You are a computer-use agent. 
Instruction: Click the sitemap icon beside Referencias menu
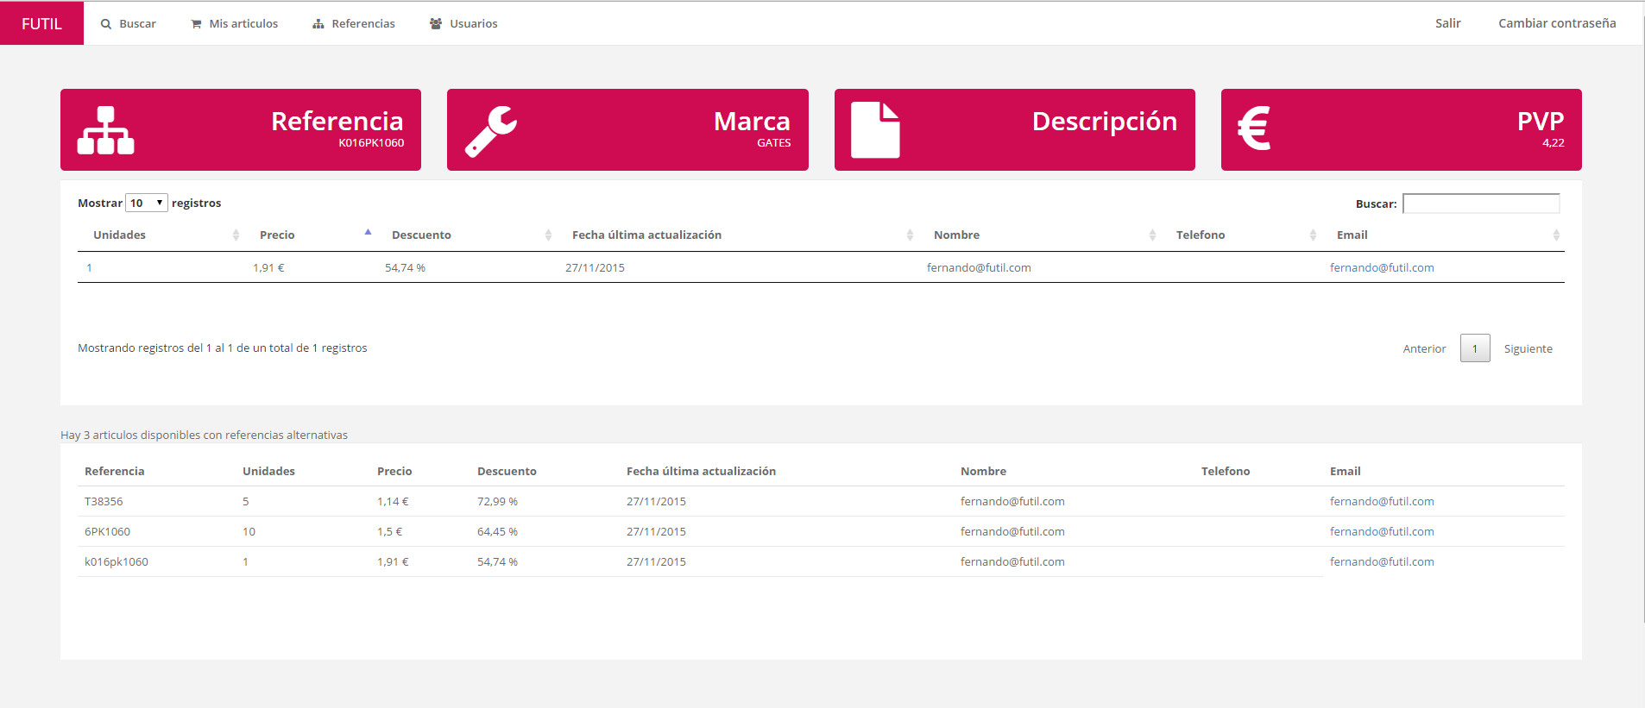318,24
